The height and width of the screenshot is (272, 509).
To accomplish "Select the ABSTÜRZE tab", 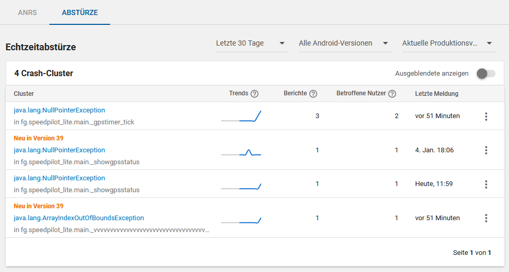I will tap(79, 12).
